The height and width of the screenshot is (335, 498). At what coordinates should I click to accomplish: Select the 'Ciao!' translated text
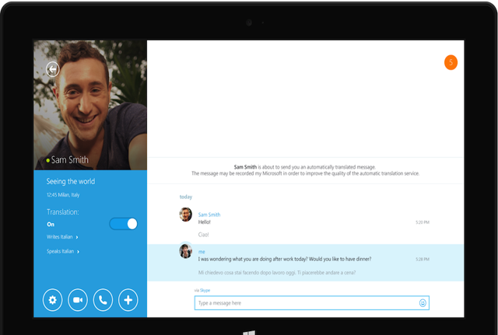[x=204, y=235]
